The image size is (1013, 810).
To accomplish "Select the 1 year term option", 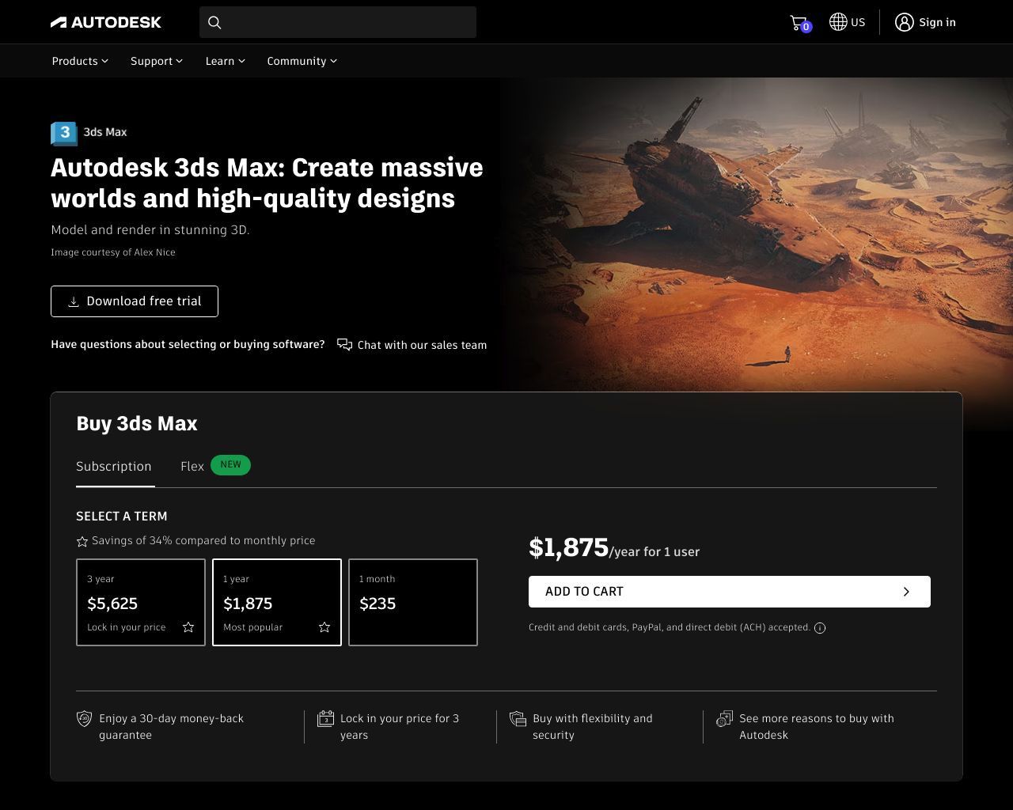I will pos(277,603).
